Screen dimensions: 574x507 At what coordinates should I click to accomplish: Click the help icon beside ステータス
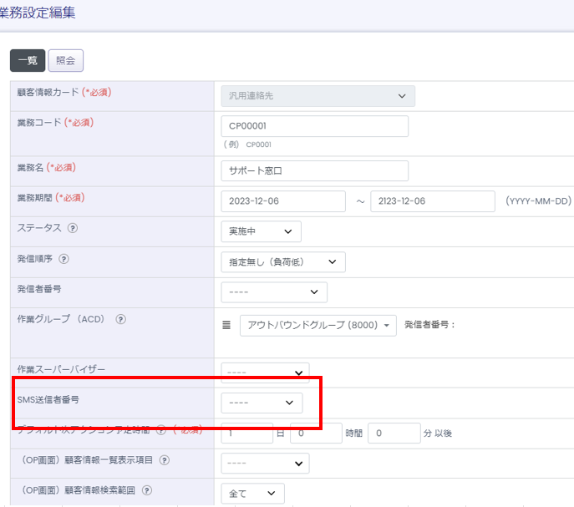73,228
